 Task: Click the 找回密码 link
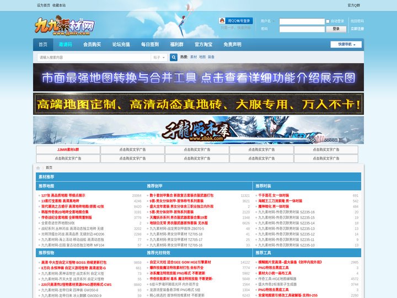(357, 21)
